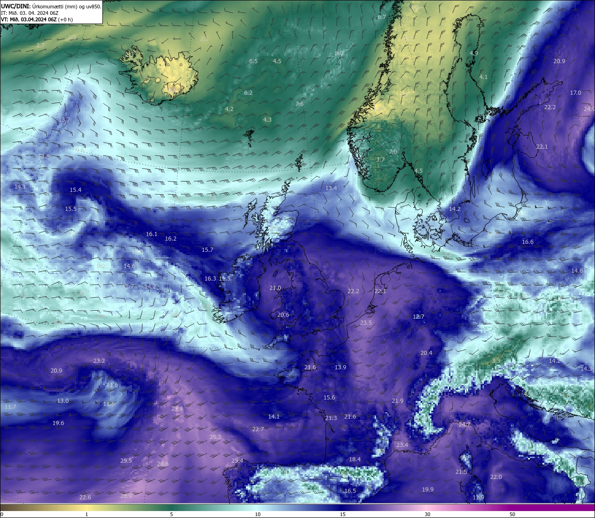Click the map value "26.6"
The image size is (595, 518).
[x=163, y=464]
